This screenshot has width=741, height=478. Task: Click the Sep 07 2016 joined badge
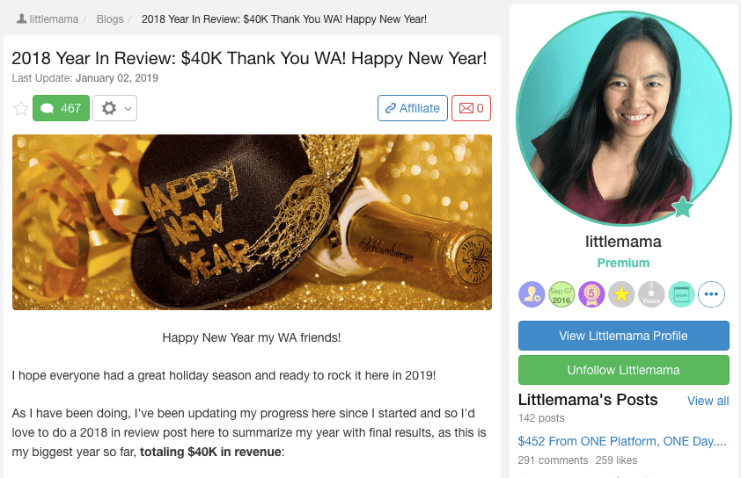[x=561, y=294]
